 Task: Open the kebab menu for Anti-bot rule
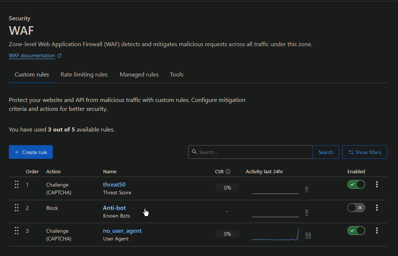[x=377, y=208]
